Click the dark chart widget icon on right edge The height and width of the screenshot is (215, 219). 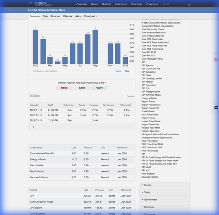(x=216, y=107)
